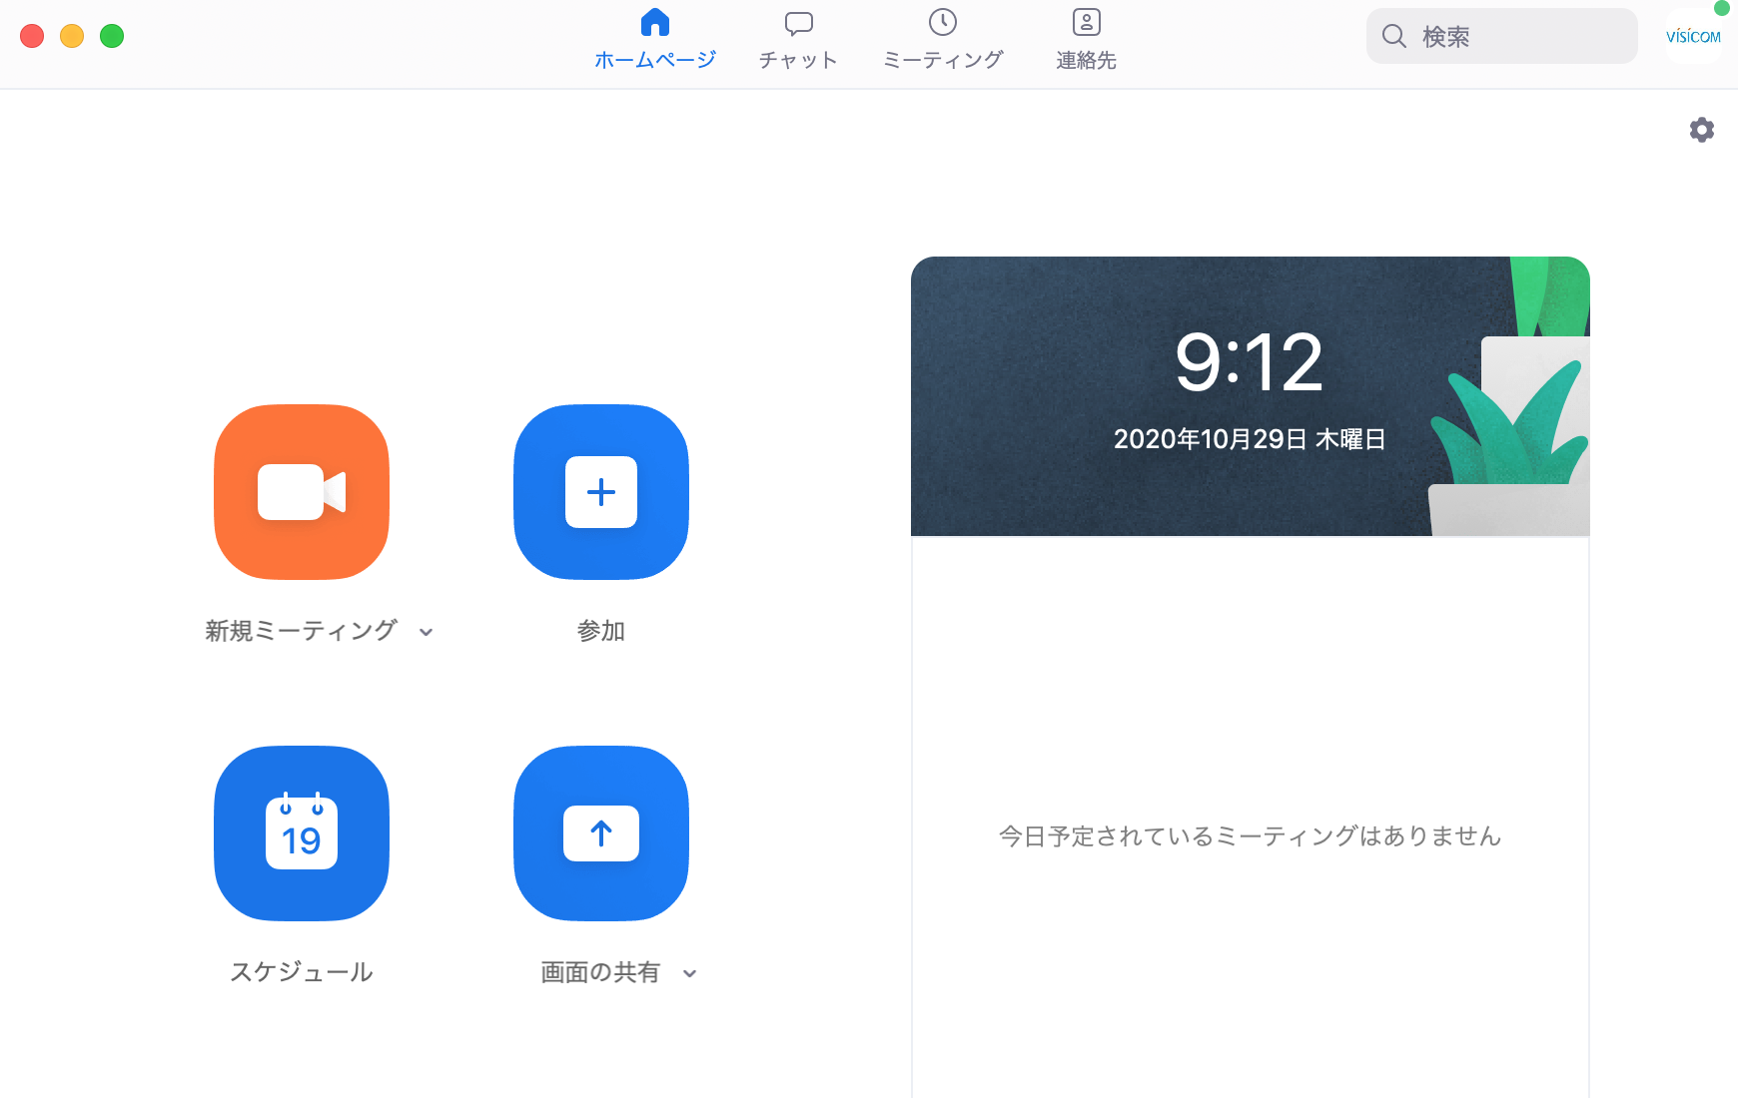This screenshot has height=1098, width=1738.
Task: Open the 連絡先 (Contacts) tab
Action: pyautogui.click(x=1086, y=40)
